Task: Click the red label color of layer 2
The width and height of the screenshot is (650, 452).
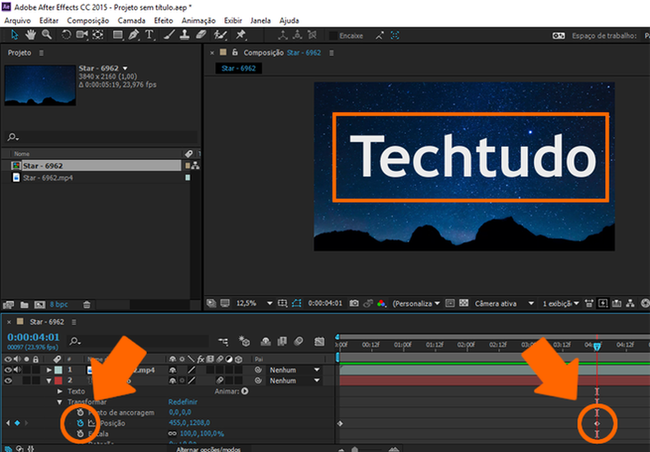Action: click(x=57, y=381)
